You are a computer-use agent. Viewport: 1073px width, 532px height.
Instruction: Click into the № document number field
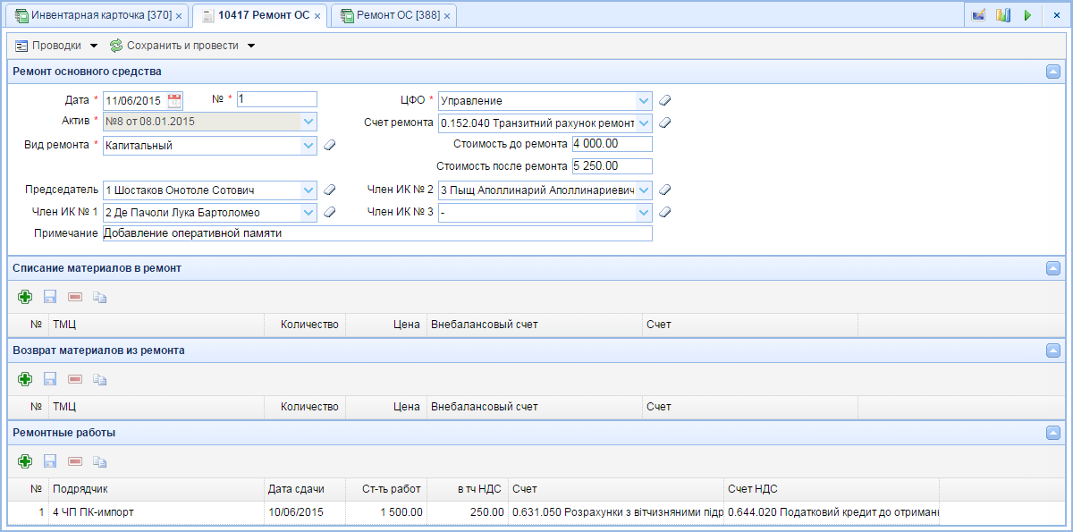(276, 99)
